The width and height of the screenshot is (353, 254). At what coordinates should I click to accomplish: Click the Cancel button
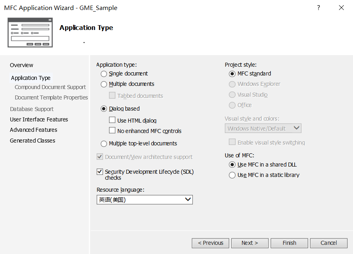coord(329,243)
